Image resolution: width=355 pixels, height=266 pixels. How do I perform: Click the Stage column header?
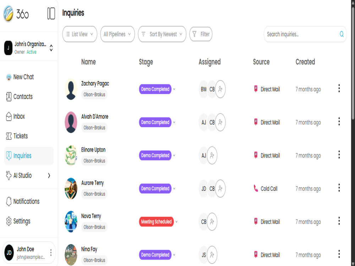click(x=146, y=62)
